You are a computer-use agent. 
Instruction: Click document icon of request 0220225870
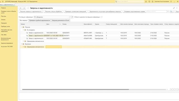(27, 38)
